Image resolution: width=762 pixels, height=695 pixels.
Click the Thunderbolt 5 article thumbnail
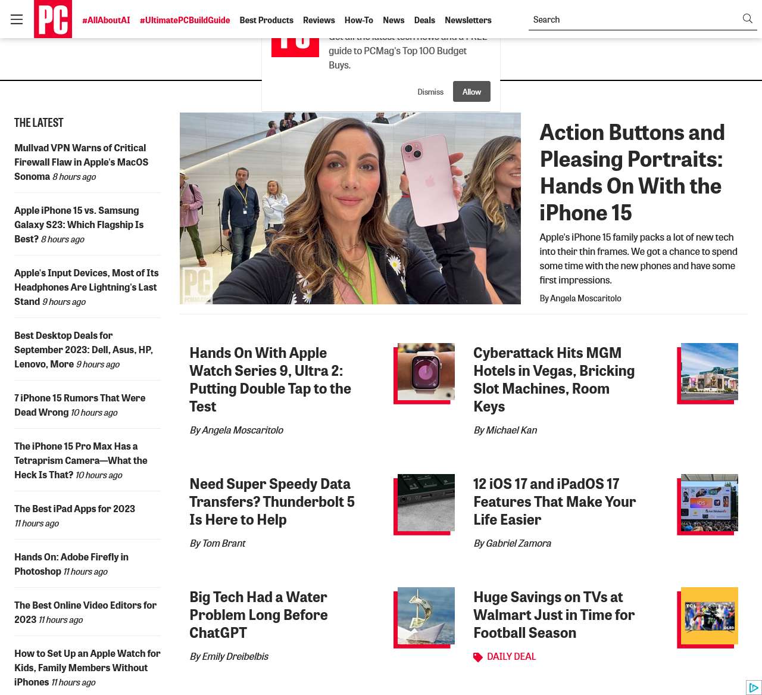[426, 503]
